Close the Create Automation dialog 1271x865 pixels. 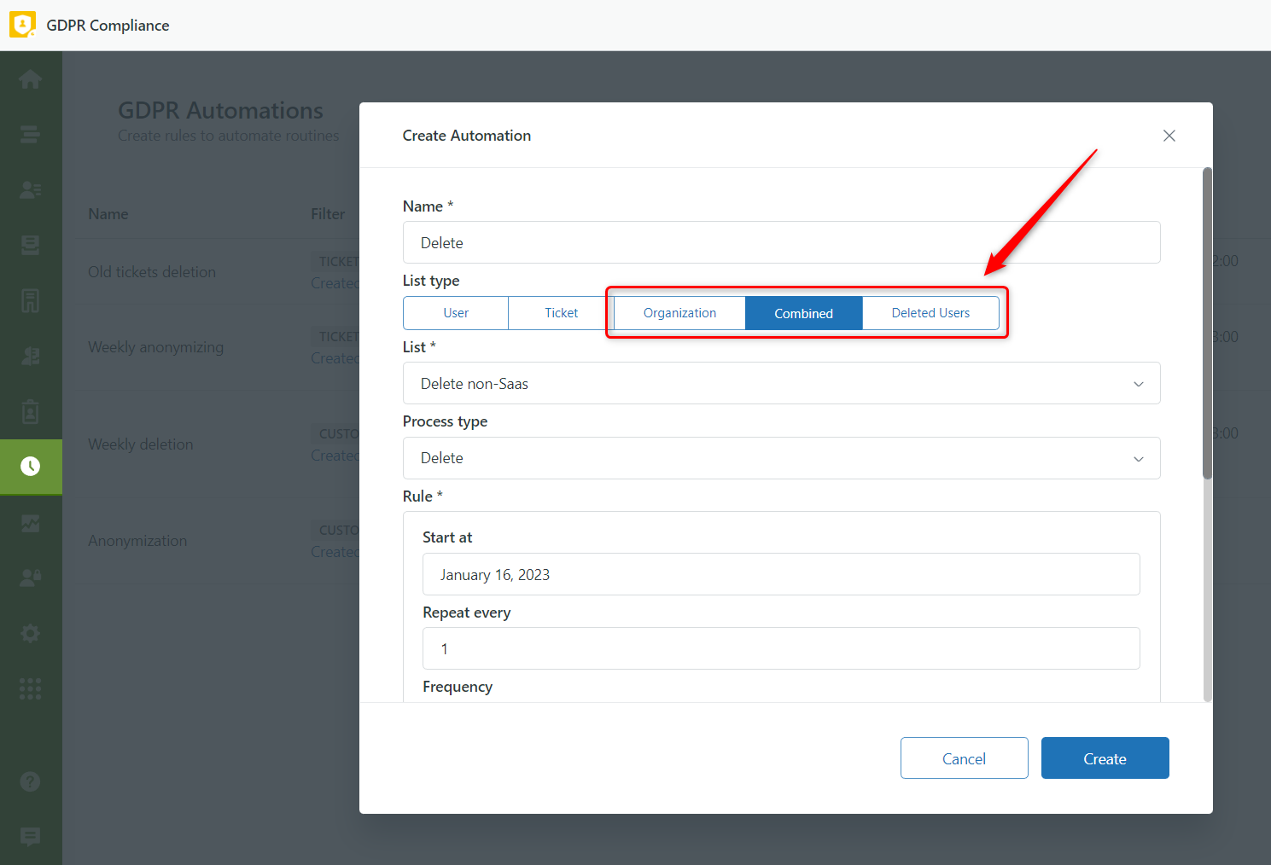coord(1169,136)
